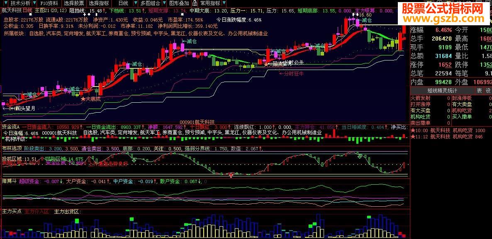Select the 卖出撤单 statistic row

(430, 123)
